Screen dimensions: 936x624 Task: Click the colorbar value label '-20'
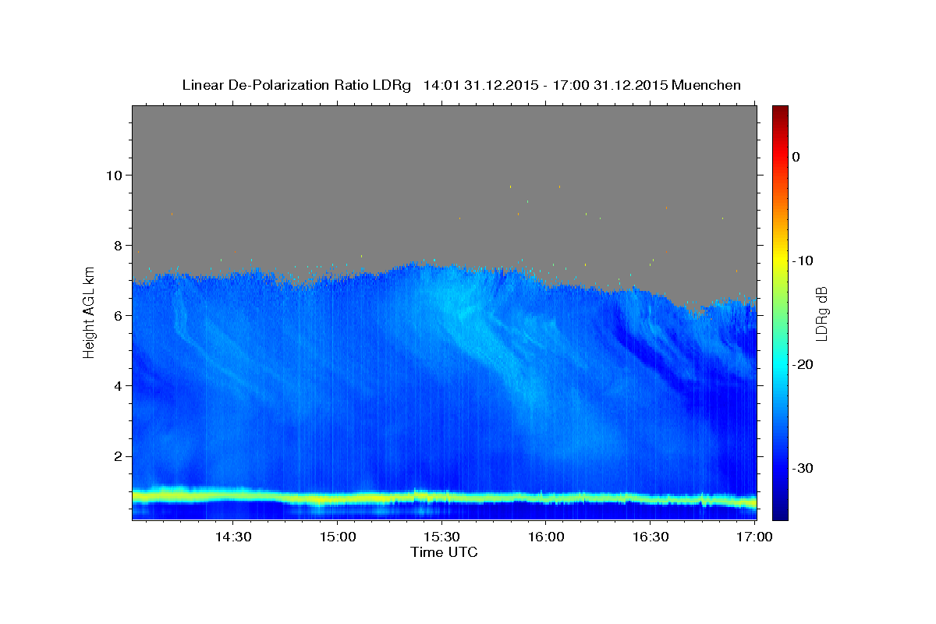pos(803,364)
